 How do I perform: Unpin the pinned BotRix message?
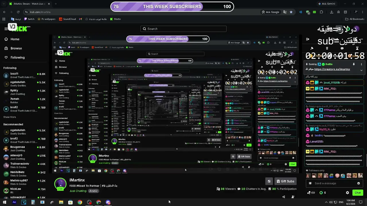(x=354, y=64)
